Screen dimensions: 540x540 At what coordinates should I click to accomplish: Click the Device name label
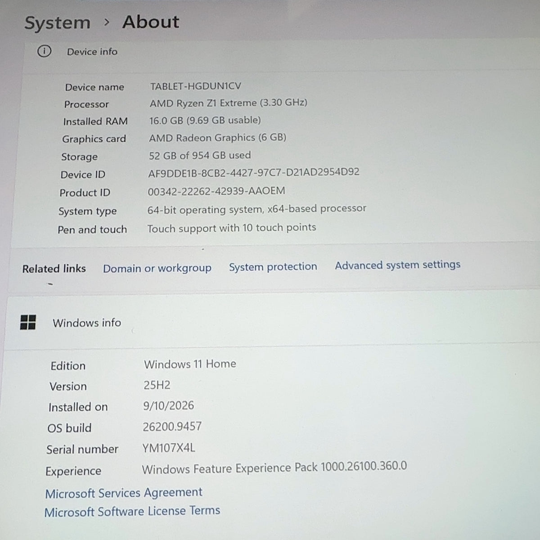coord(94,87)
